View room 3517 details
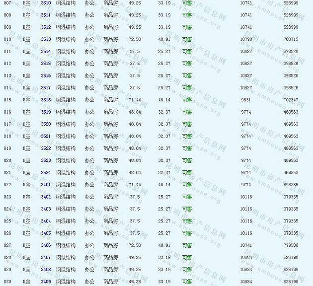 point(46,88)
